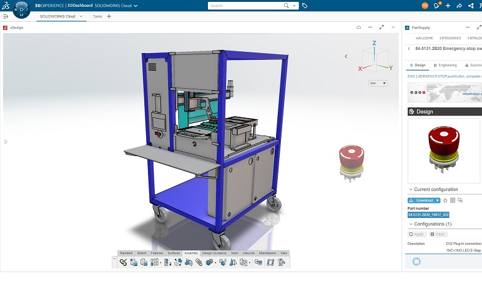
Task: Collapse the Current configuration section
Action: [x=411, y=189]
